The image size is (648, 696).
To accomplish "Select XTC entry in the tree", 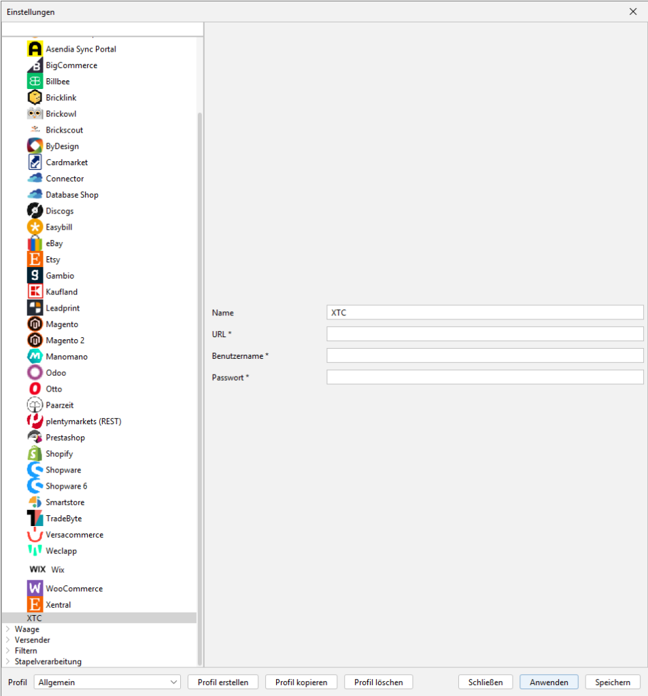I will [34, 619].
